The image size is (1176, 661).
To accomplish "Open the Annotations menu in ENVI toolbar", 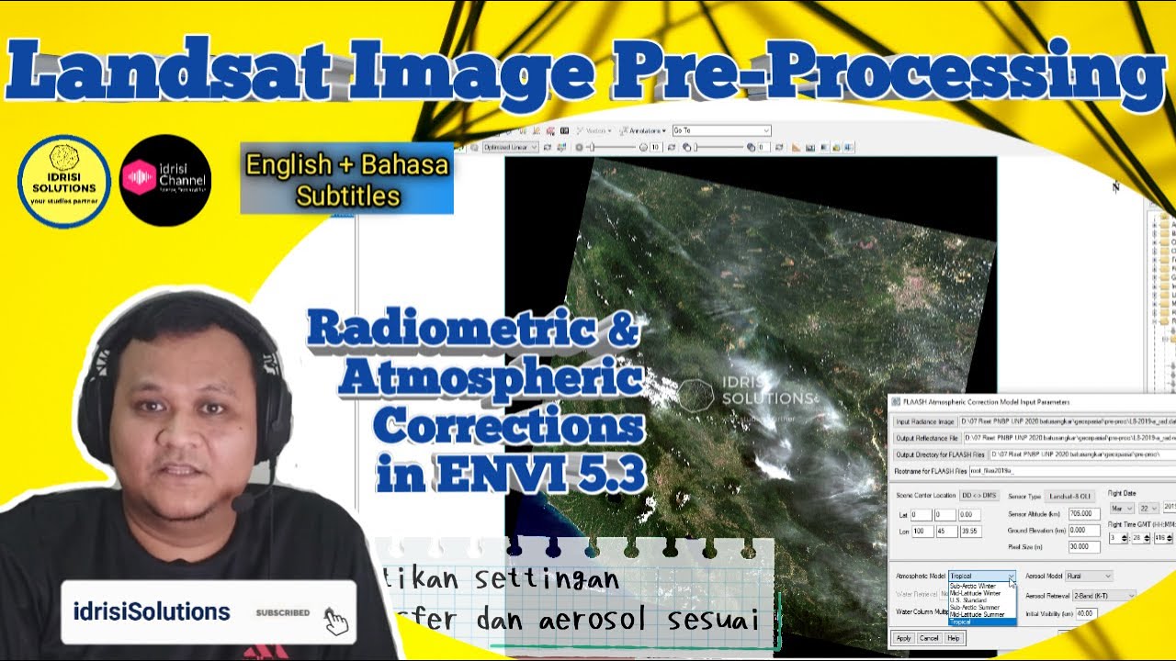I will [x=643, y=130].
